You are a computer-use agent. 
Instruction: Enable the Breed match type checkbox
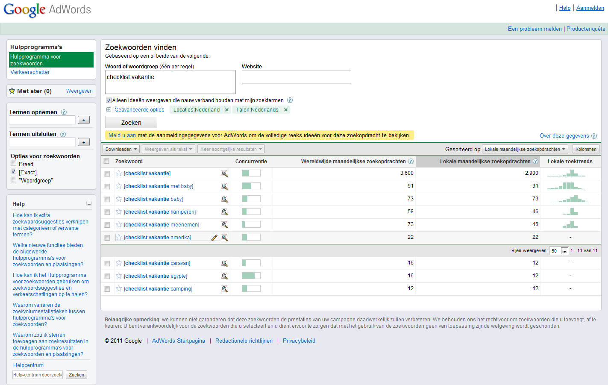click(x=14, y=164)
